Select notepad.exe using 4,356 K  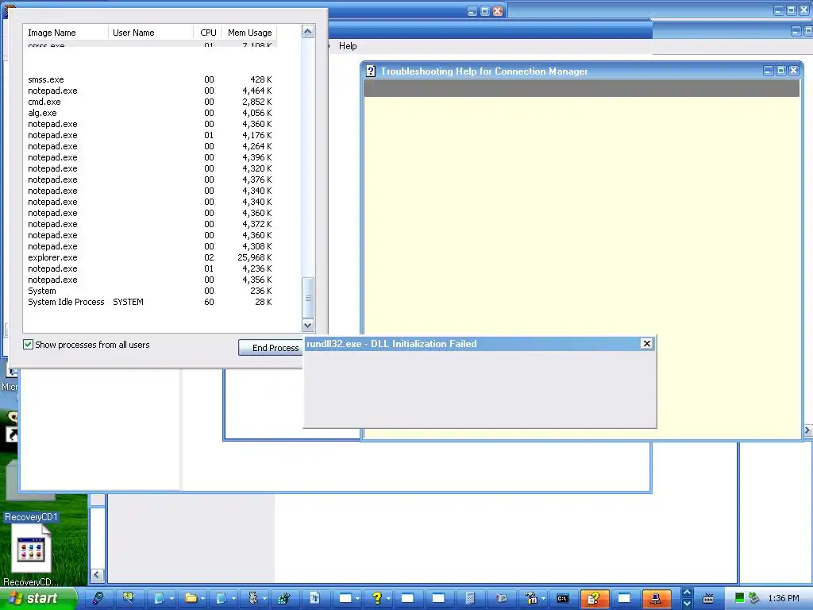(150, 280)
